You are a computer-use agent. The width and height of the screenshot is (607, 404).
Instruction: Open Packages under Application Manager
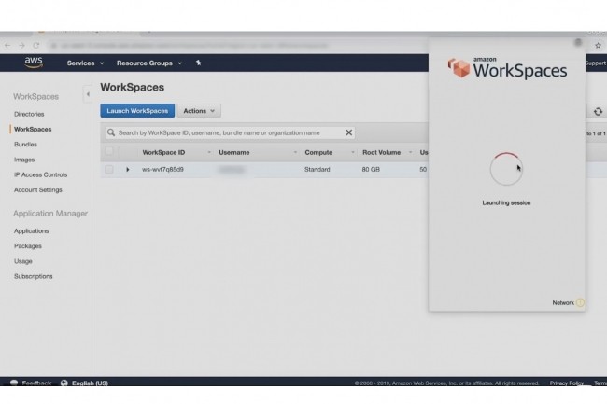[x=27, y=246]
